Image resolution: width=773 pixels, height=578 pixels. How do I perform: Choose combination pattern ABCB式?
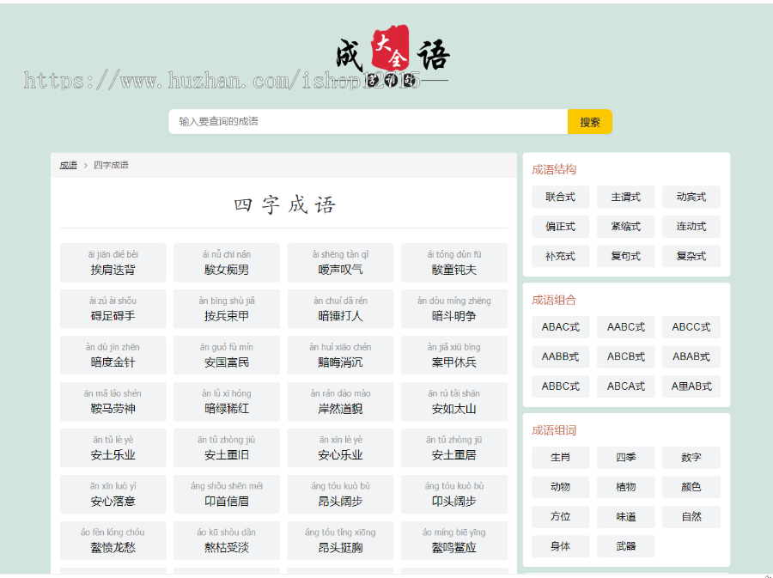[x=625, y=356]
